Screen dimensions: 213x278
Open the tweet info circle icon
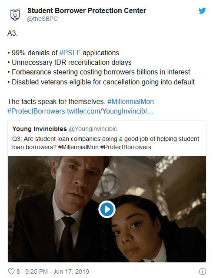(x=203, y=271)
